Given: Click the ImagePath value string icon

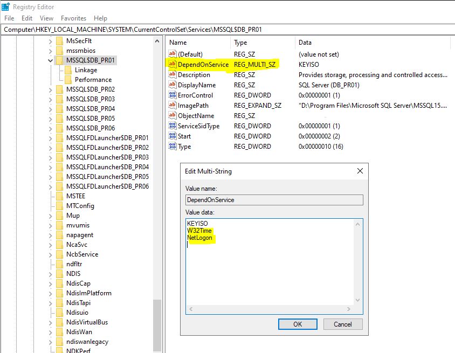Looking at the screenshot, I should tap(173, 105).
